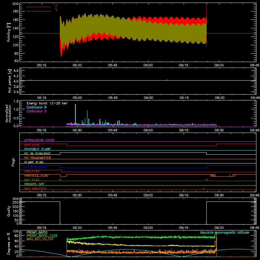Select the red X legend line sample
This screenshot has width=260, height=260.
pos(39,7)
